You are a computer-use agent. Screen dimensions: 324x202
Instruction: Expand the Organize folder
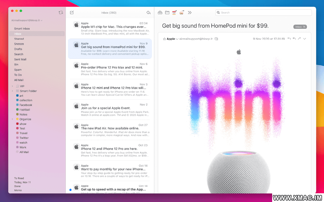tap(12, 119)
